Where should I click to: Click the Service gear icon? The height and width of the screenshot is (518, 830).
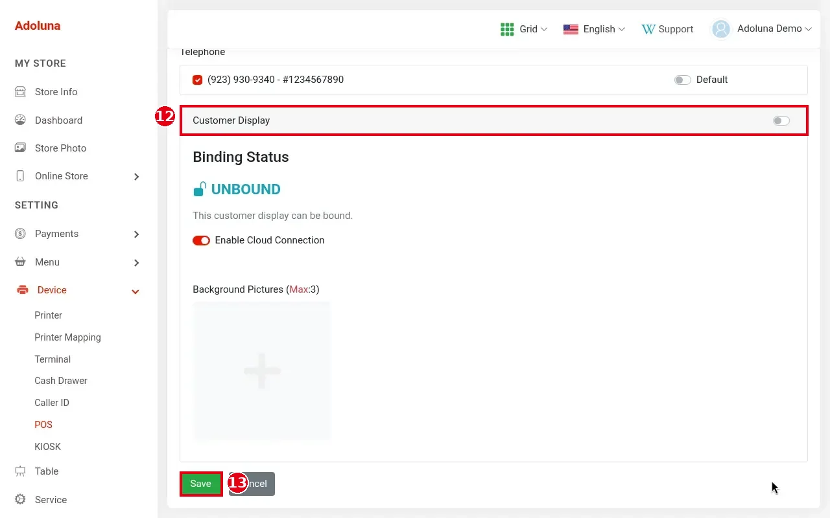pyautogui.click(x=20, y=500)
